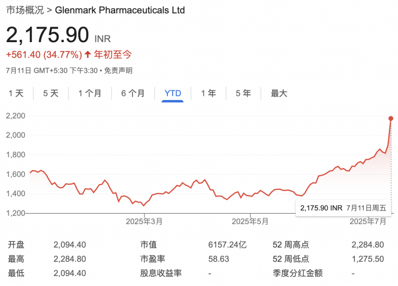Click the Glenmark Pharmaceuticals Ltd title
Screen dimensions: 398x286
point(120,10)
